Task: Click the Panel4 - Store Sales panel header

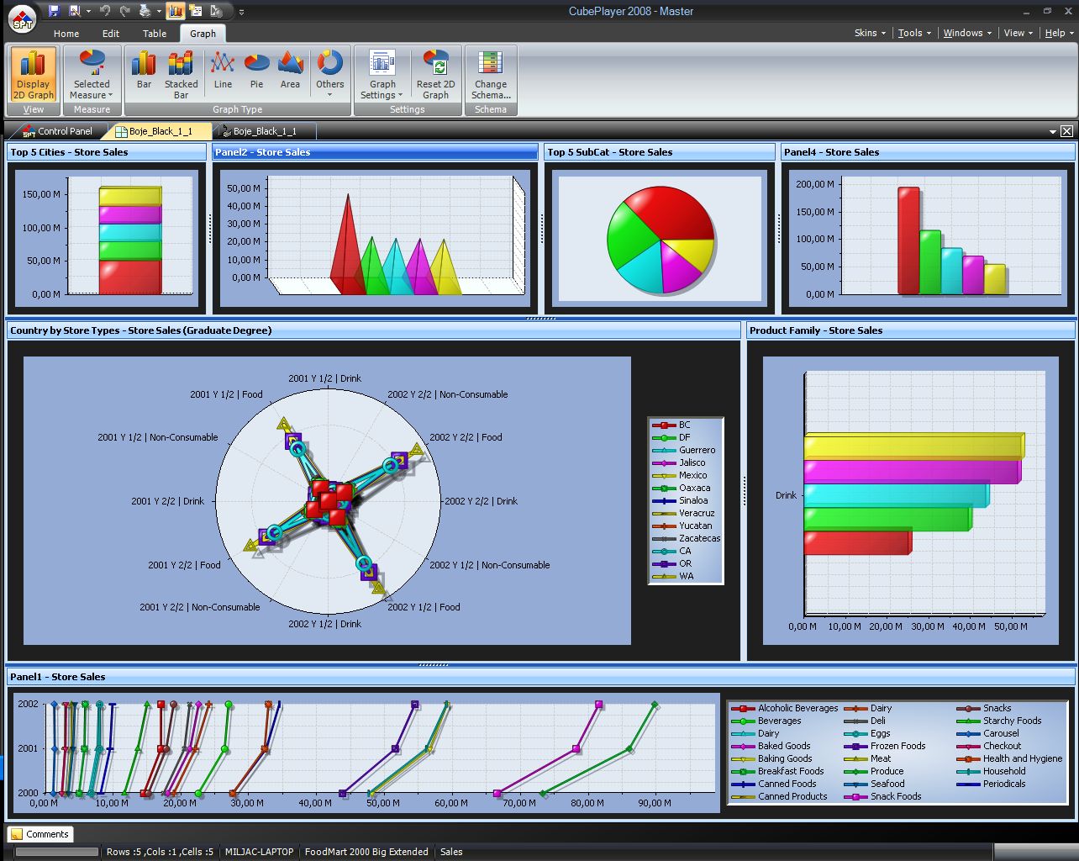Action: [x=928, y=152]
